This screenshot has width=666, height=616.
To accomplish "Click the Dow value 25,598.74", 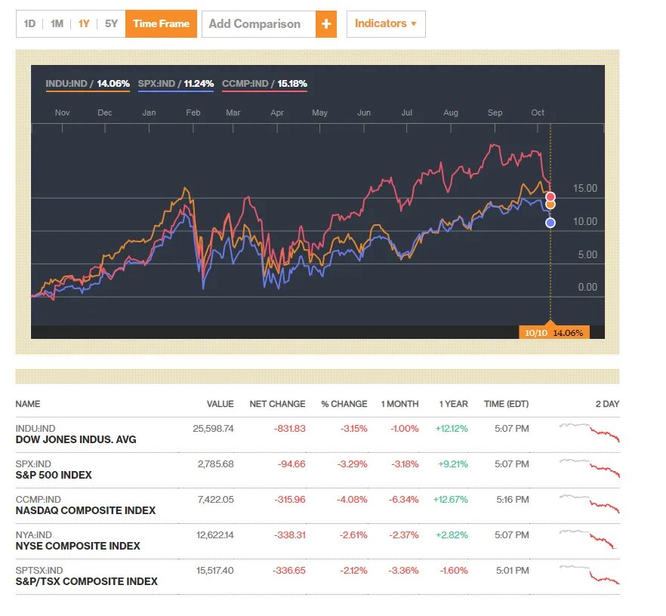I will pos(213,429).
